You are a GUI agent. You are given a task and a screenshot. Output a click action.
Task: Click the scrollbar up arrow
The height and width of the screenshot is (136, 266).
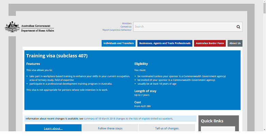coord(264,2)
